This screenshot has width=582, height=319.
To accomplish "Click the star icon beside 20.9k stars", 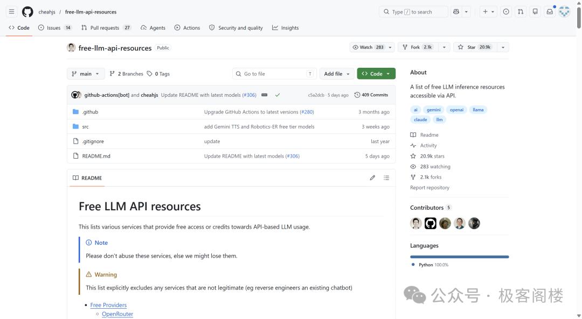I will (413, 156).
